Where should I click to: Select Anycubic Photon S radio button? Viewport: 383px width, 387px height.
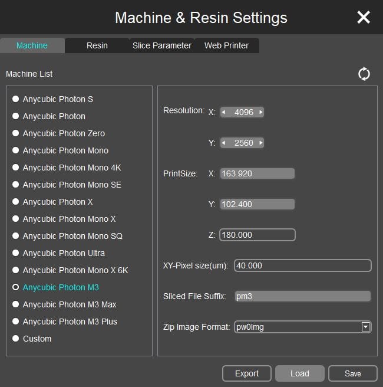coord(15,99)
